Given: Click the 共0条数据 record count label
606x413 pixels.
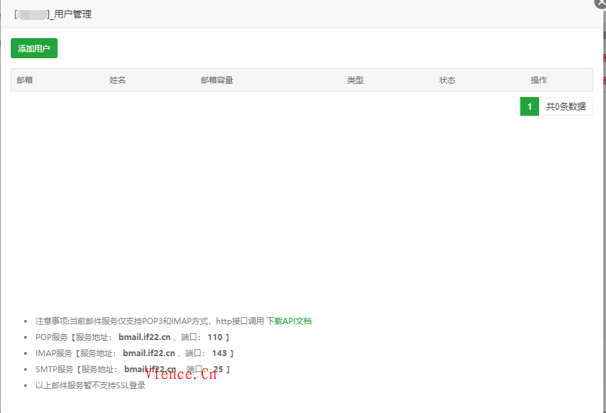Looking at the screenshot, I should point(566,106).
